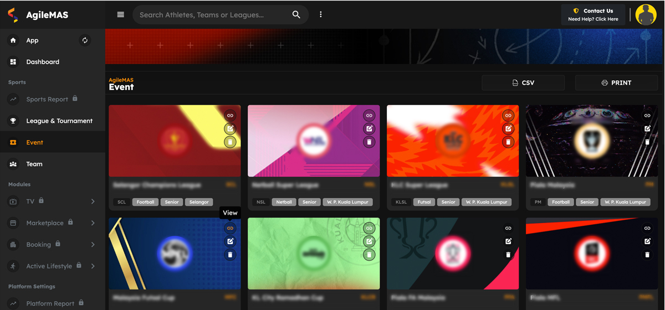665x310 pixels.
Task: Open the Dashboard page
Action: [x=43, y=62]
